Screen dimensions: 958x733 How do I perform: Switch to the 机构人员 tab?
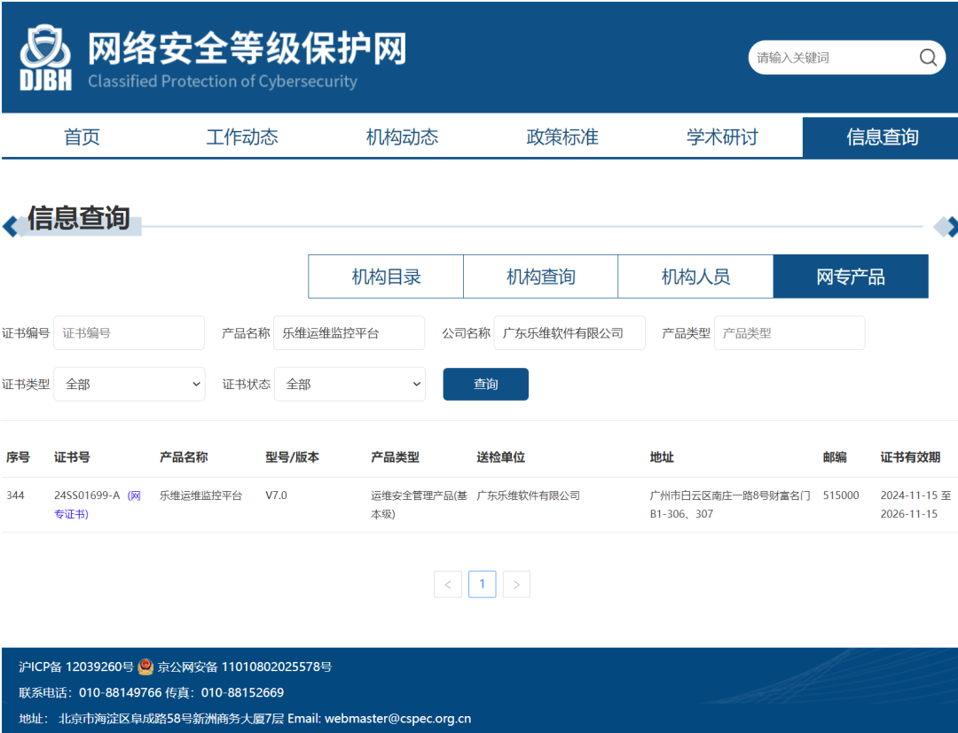click(x=695, y=277)
